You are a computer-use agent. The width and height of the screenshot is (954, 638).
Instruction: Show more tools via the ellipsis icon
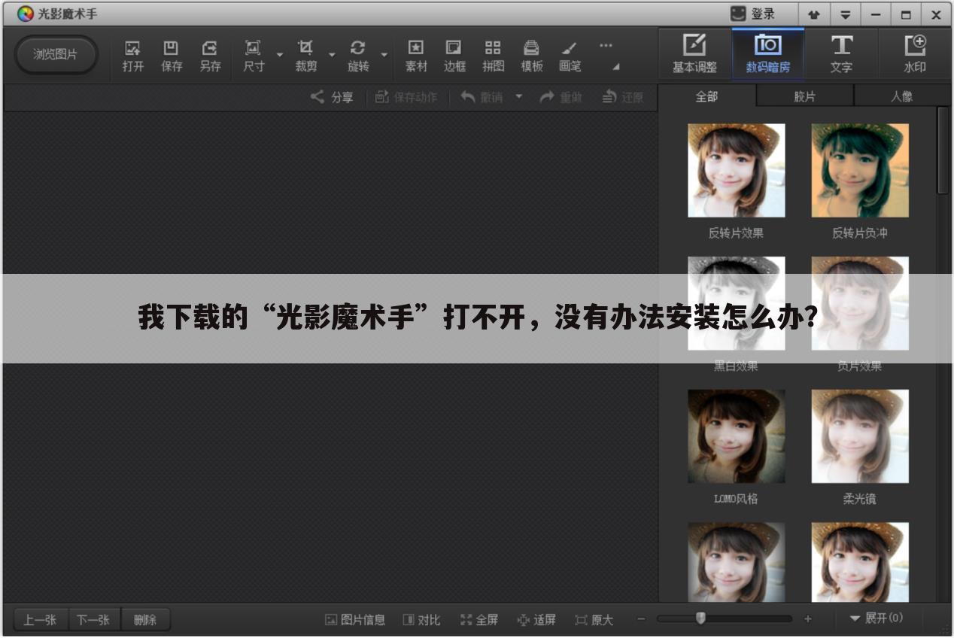click(x=606, y=45)
